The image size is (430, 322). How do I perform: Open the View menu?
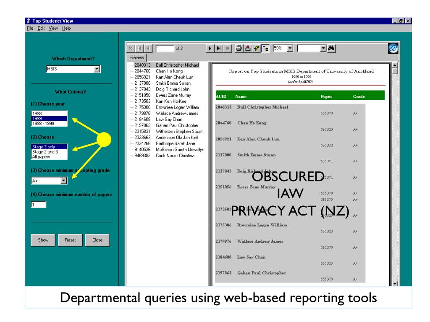click(53, 28)
